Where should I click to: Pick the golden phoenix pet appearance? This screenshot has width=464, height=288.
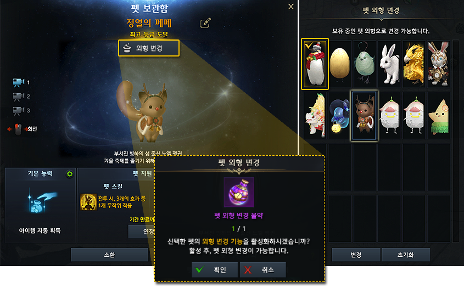click(x=413, y=64)
